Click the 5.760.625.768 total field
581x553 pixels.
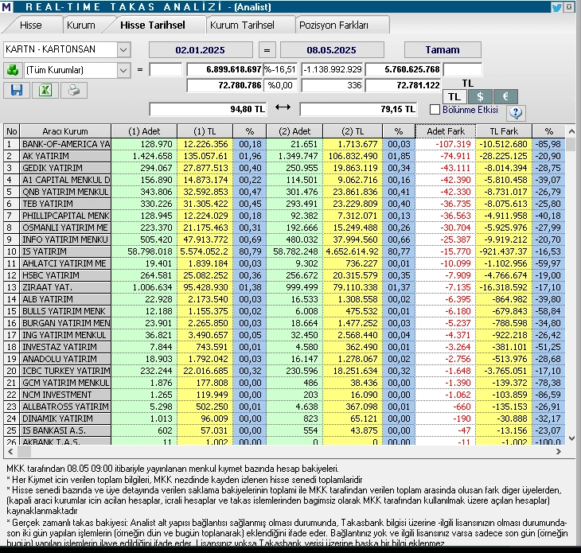click(x=404, y=69)
